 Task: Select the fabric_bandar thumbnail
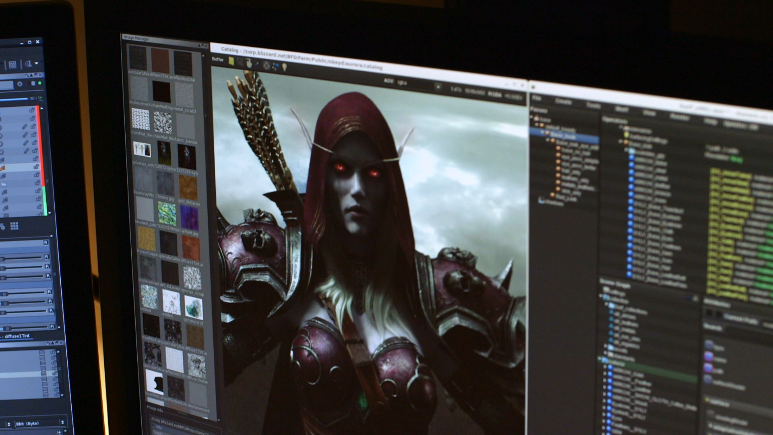pos(186,126)
